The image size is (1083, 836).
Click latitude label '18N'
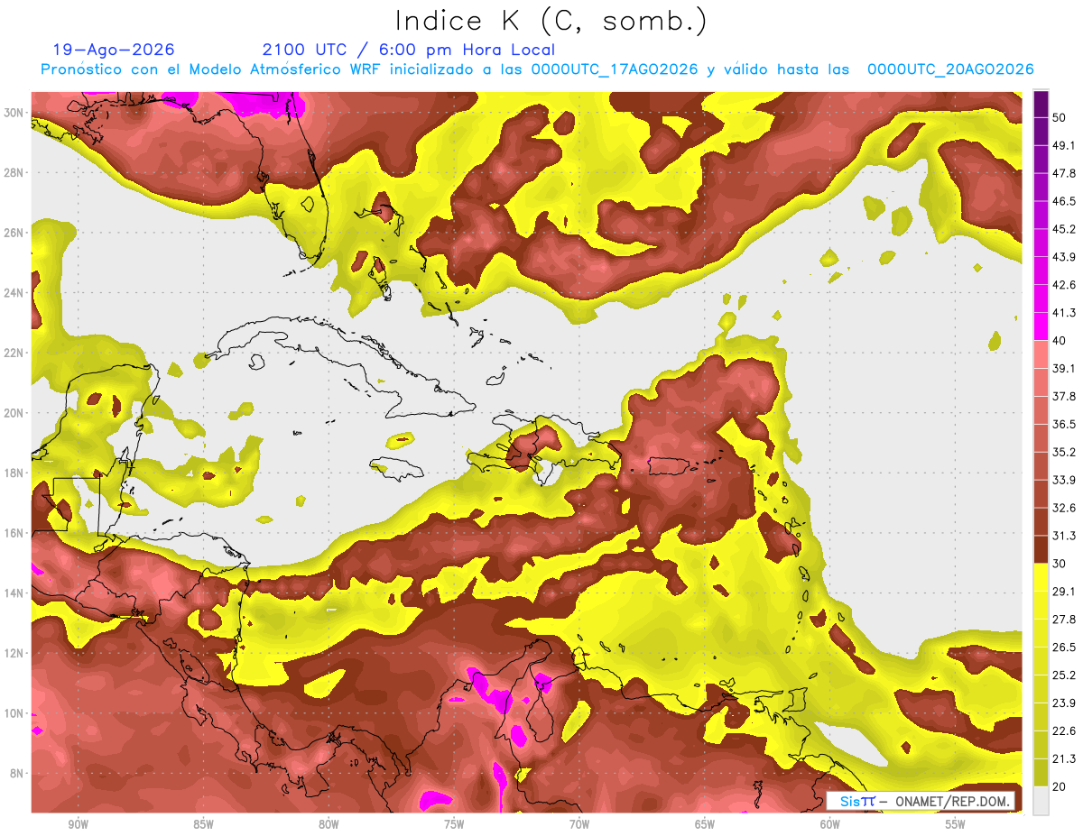15,473
